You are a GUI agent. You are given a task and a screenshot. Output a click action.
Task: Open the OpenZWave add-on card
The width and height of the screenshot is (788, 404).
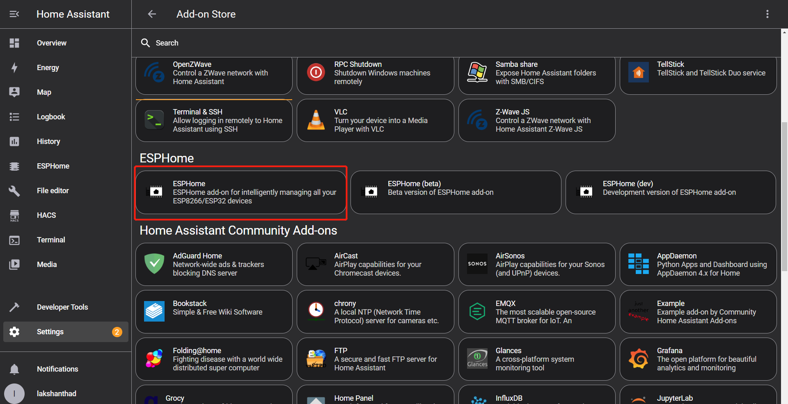click(214, 75)
